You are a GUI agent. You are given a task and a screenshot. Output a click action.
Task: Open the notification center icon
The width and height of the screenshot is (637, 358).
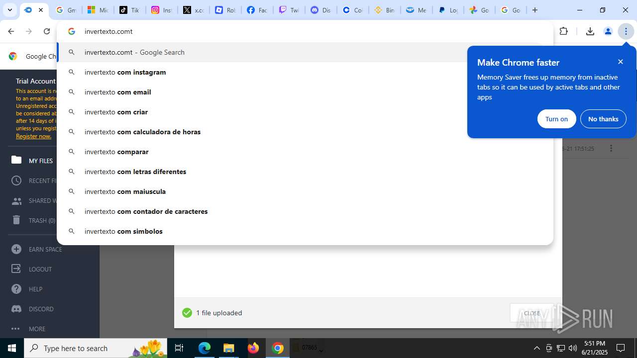click(621, 348)
